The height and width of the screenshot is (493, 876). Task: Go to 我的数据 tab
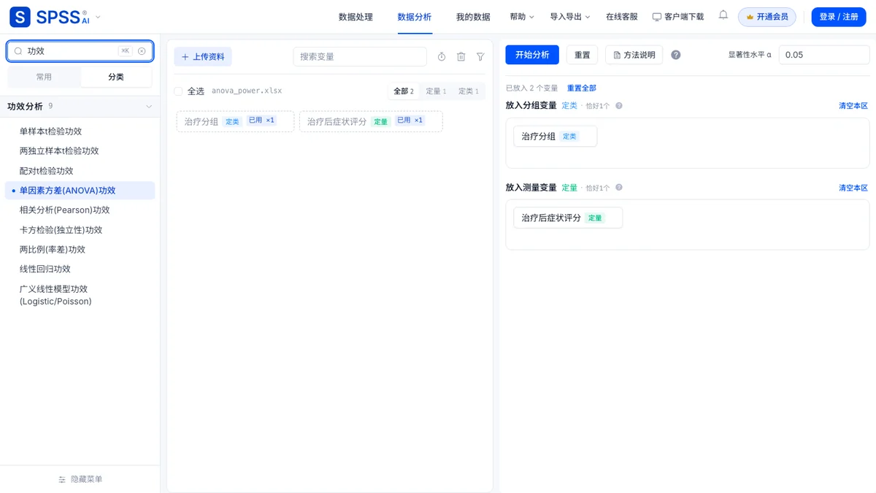[473, 17]
